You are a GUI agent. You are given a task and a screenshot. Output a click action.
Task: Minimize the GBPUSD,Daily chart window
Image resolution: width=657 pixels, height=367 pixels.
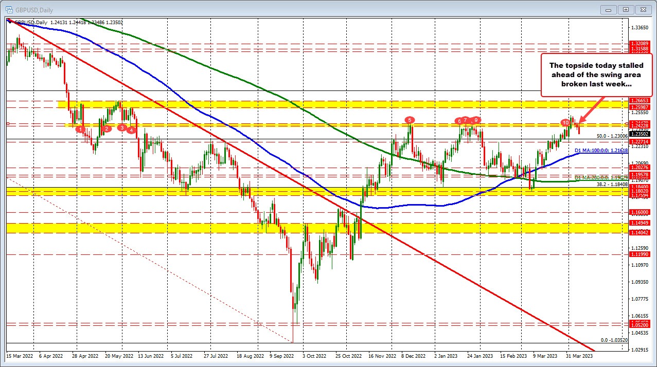coord(610,9)
